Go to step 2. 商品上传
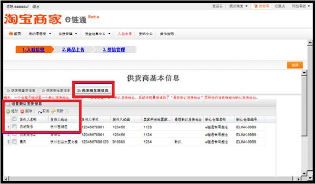Image resolution: width=315 pixels, height=184 pixels. 73,50
